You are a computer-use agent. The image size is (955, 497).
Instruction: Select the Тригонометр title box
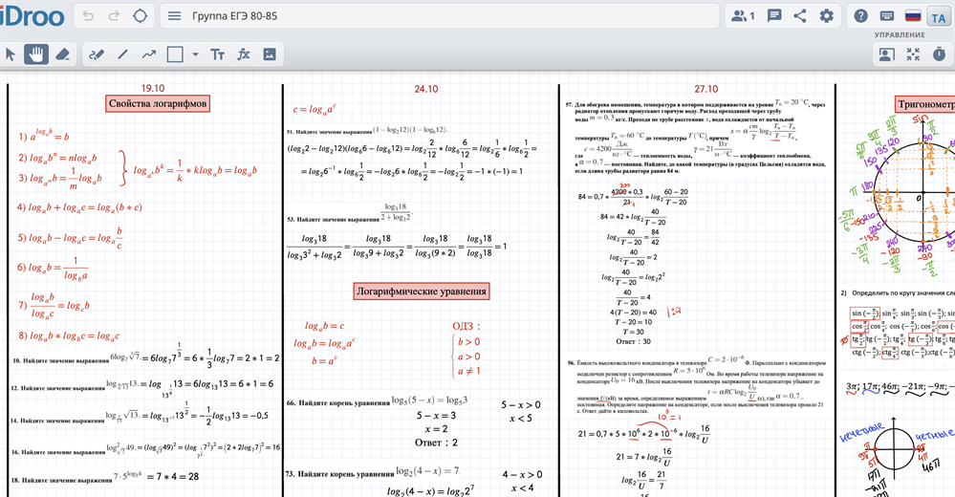tap(925, 104)
